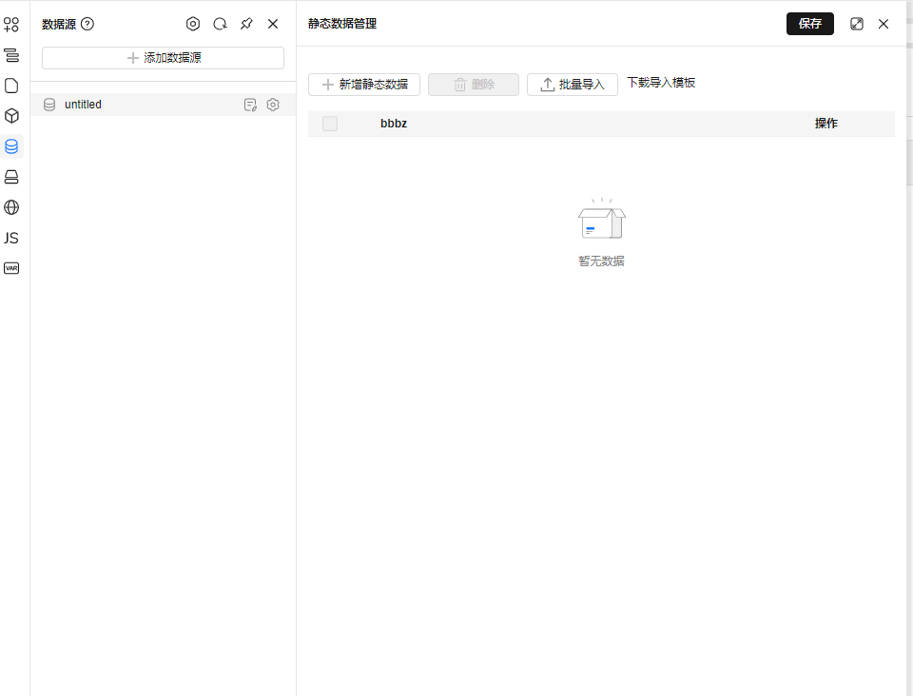This screenshot has height=696, width=913.
Task: Expand the static data panel fullscreen
Action: (857, 24)
